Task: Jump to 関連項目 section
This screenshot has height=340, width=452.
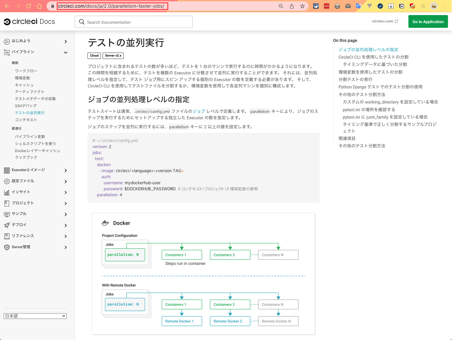Action: click(347, 138)
